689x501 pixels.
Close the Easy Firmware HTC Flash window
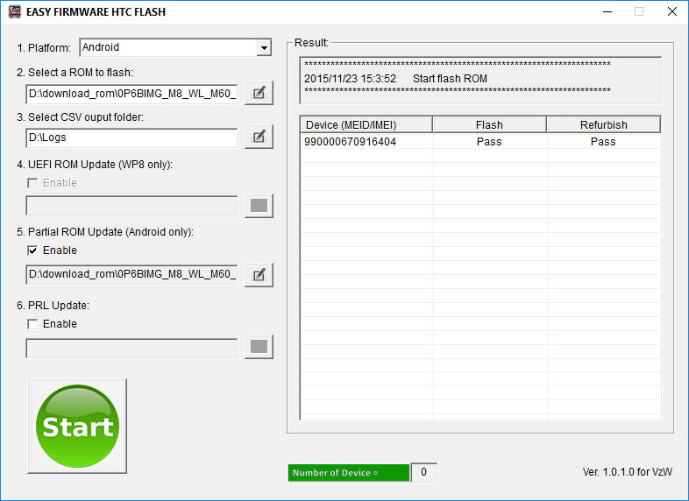(671, 12)
